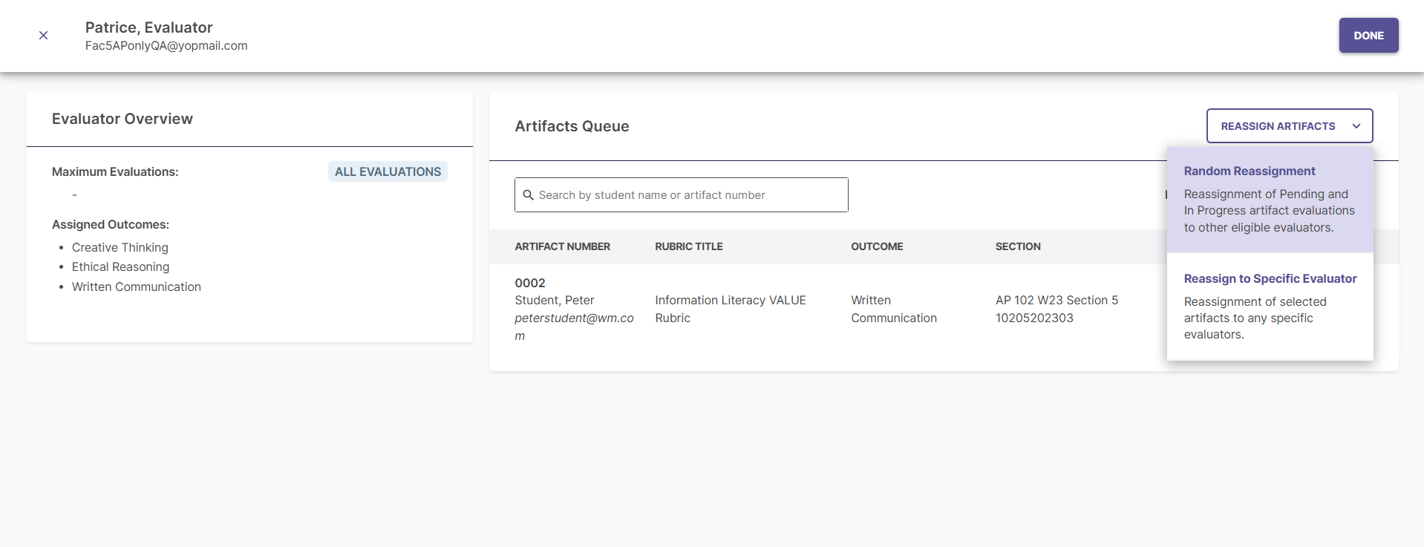Click the artifact search field
The image size is (1424, 547).
[682, 194]
